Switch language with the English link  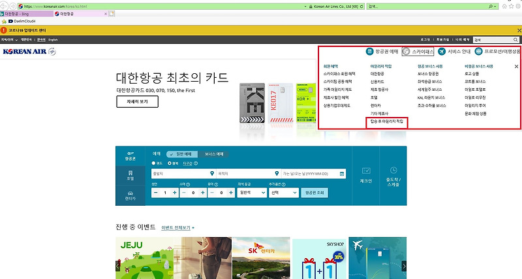tap(53, 40)
